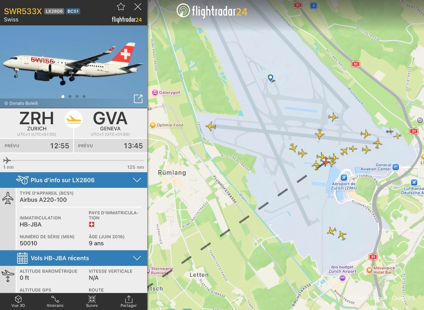Open Aéroport de Zurich (ZRH) map label
This screenshot has width=424, height=310.
(344, 186)
